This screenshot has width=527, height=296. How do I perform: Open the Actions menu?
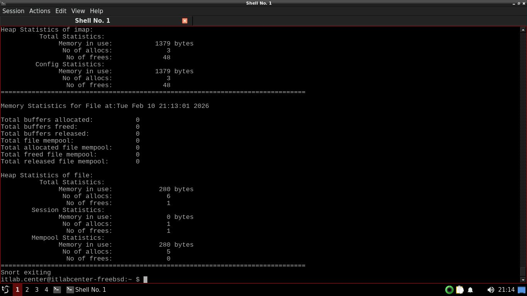pyautogui.click(x=40, y=11)
